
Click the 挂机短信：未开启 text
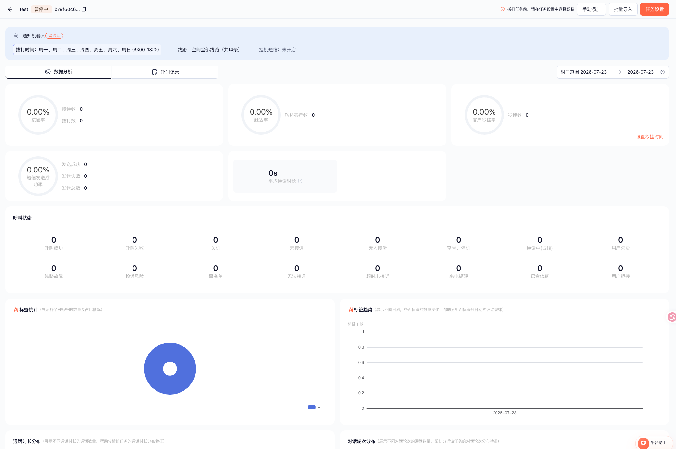(x=277, y=50)
